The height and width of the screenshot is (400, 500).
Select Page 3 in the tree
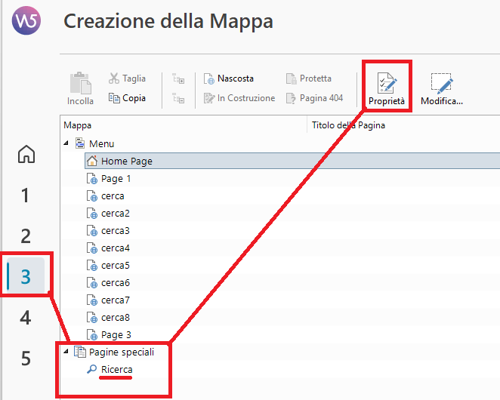tap(116, 334)
